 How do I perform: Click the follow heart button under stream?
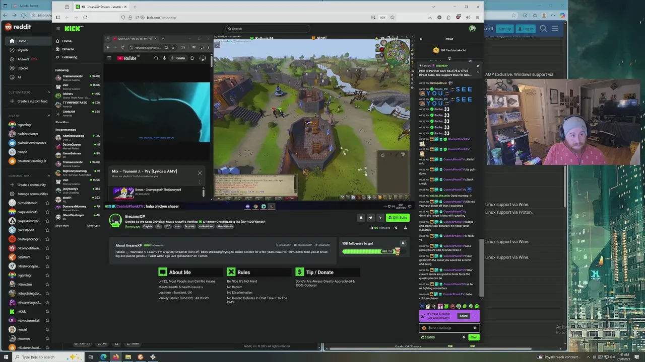[x=370, y=218]
